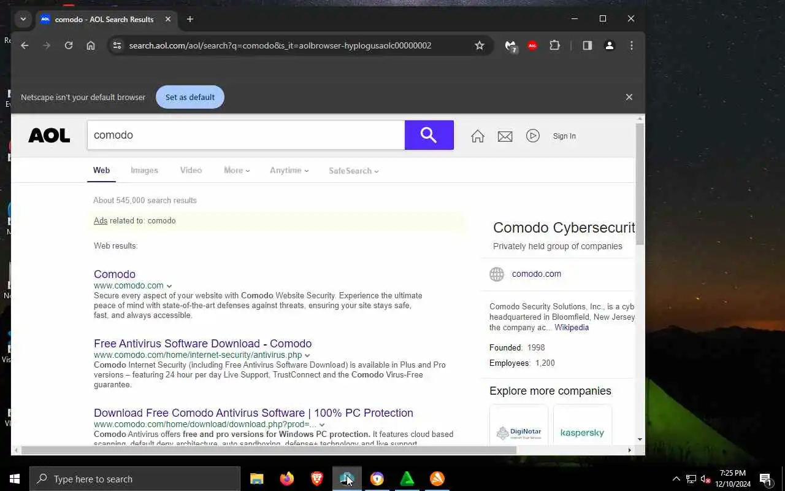785x491 pixels.
Task: Focus the comodo search input box
Action: tap(246, 135)
